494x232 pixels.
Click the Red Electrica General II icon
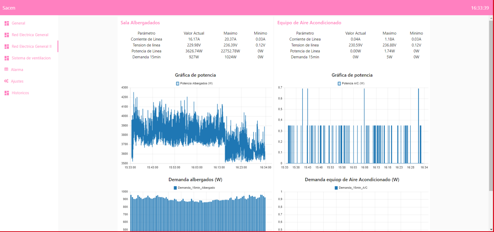[x=7, y=47]
